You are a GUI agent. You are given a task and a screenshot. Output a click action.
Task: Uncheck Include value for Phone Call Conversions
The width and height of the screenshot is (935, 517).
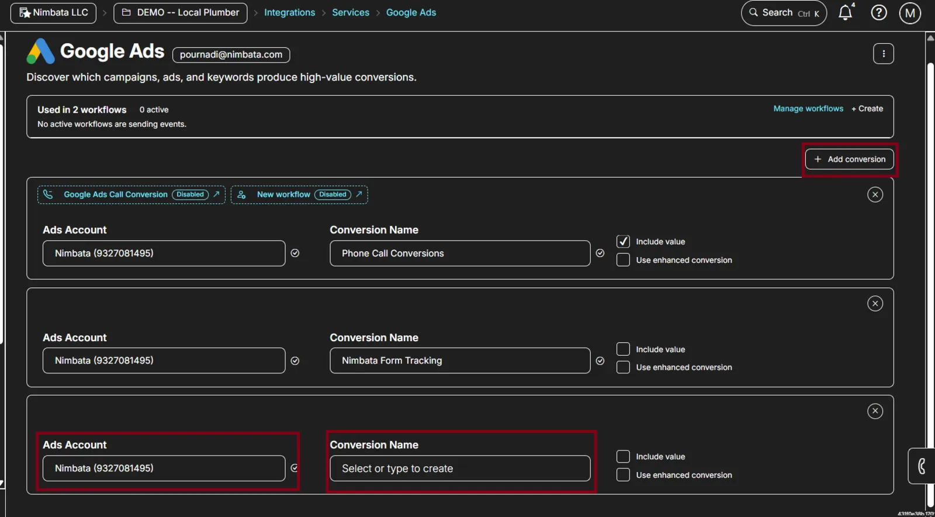point(623,241)
